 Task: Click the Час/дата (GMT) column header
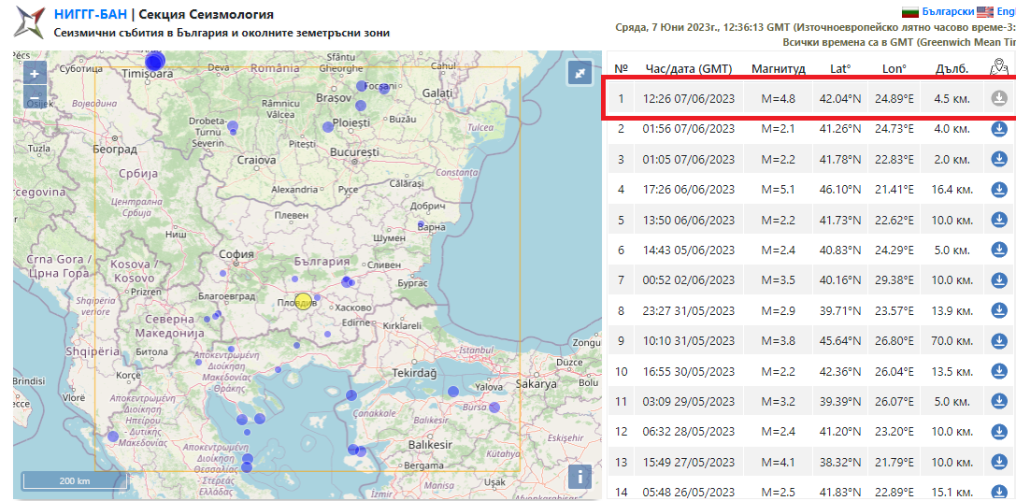(x=688, y=68)
